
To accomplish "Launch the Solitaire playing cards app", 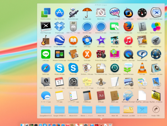I will pyautogui.click(x=87, y=68).
